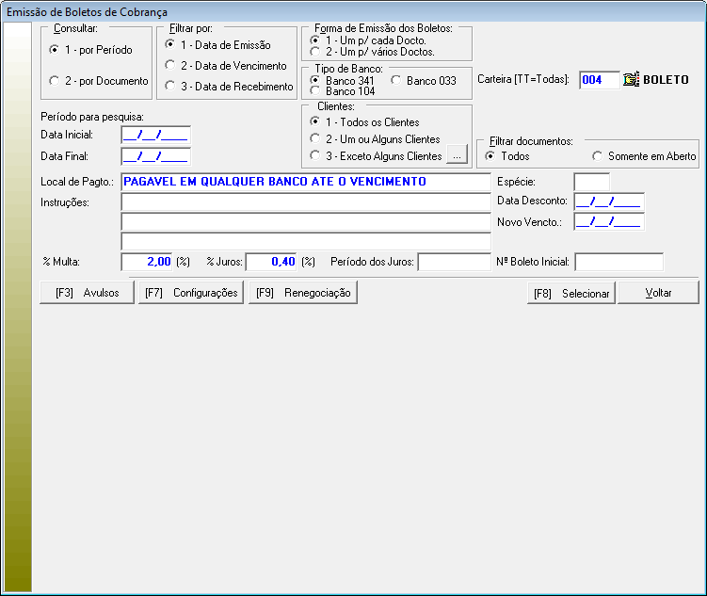The height and width of the screenshot is (596, 707).
Task: Select Banco 033 bank type
Action: (396, 81)
